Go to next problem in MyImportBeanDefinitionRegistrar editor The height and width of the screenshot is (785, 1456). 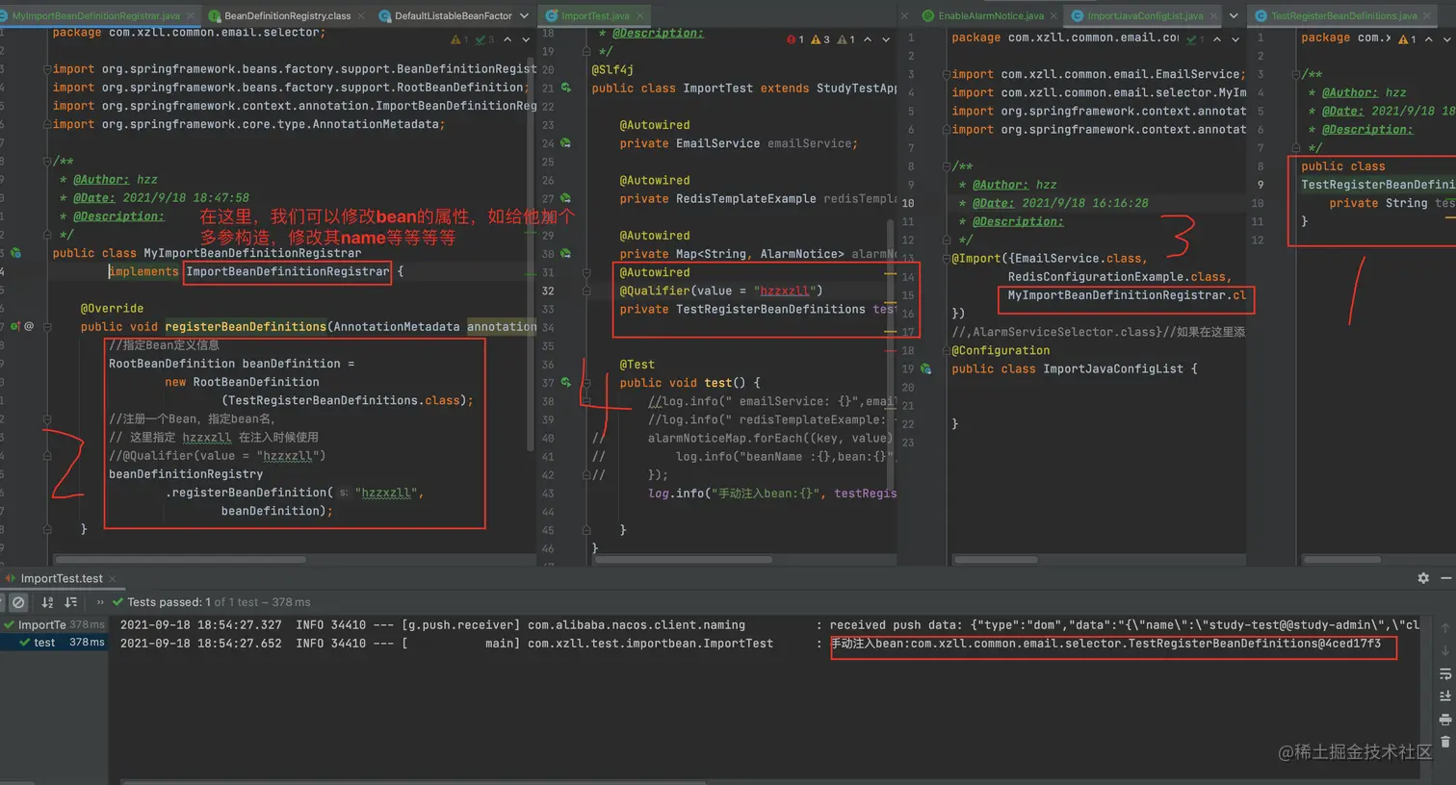pos(526,39)
